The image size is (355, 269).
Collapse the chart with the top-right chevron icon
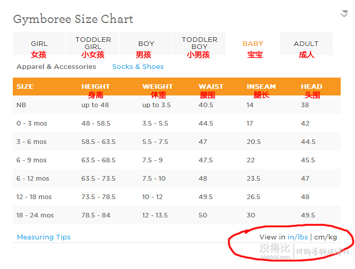point(344,13)
